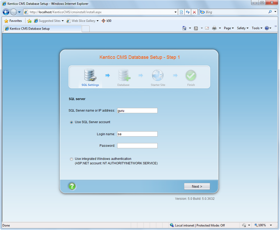Select Use integrated Windows authentication option
Image resolution: width=280 pixels, height=230 pixels.
tap(72, 159)
